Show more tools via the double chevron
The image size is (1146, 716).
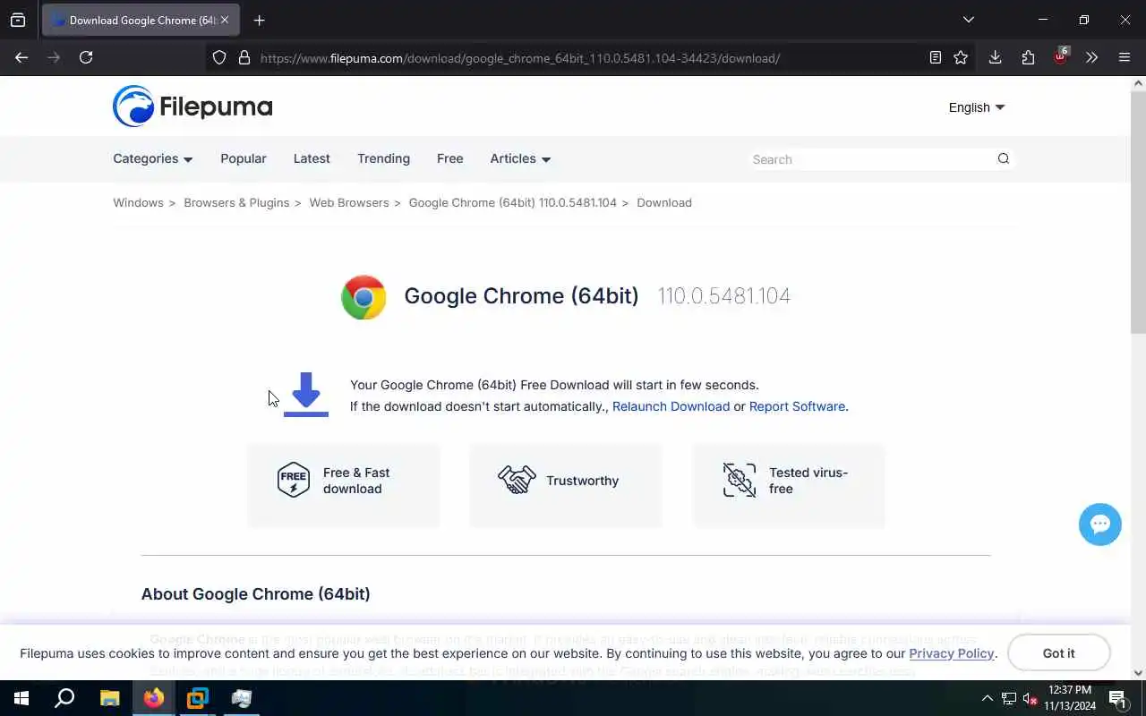1091,57
